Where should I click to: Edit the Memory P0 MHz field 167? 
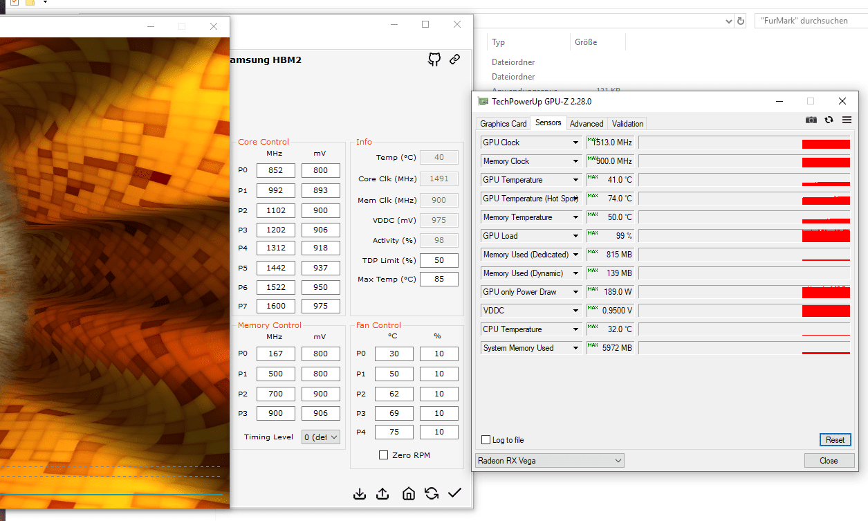point(275,354)
